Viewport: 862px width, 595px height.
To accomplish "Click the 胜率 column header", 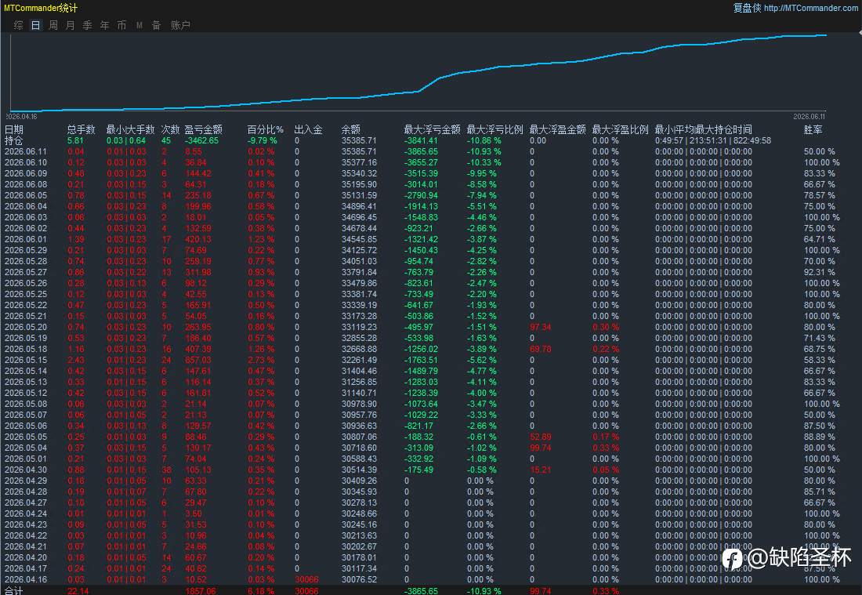I will tap(813, 130).
